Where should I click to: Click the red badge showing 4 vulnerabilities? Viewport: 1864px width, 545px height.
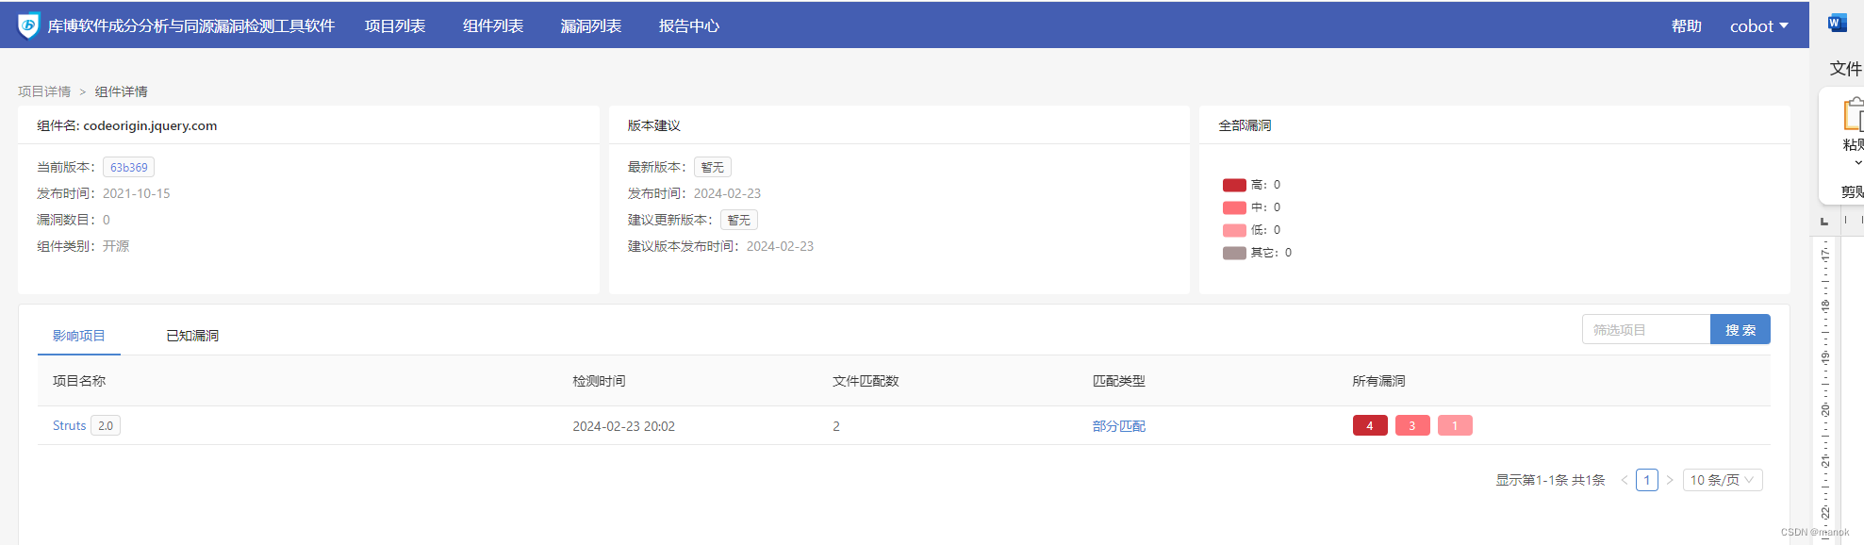pos(1370,426)
